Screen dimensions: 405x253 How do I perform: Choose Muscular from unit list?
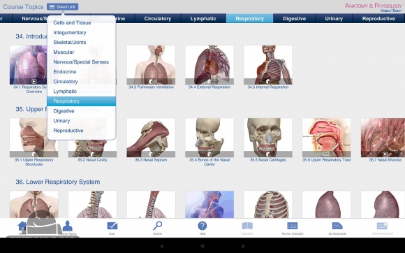pos(64,52)
